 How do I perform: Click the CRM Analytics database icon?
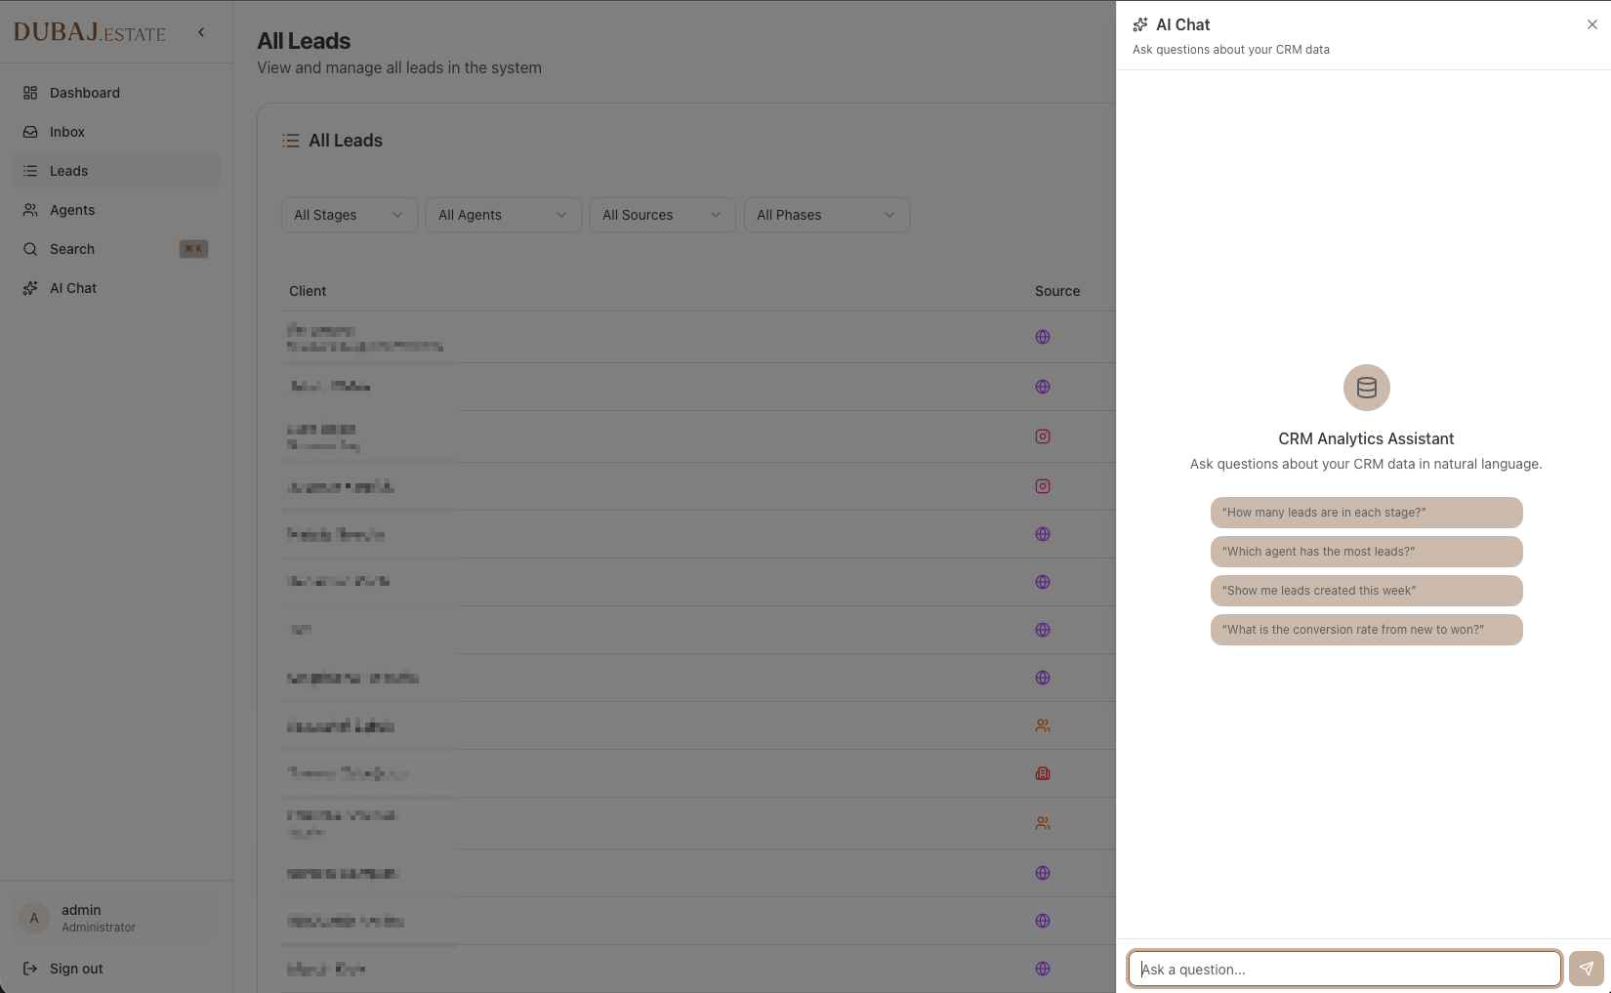[1367, 388]
